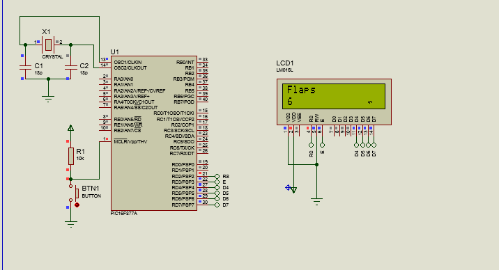Image resolution: width=499 pixels, height=270 pixels.
Task: Click the ground symbol under BTN1
Action: pos(70,224)
